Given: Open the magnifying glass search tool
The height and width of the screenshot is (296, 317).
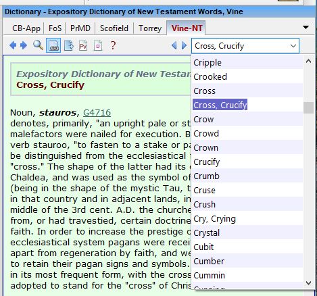Looking at the screenshot, I should [38, 45].
